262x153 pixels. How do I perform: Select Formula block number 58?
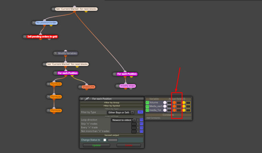(x=56, y=84)
